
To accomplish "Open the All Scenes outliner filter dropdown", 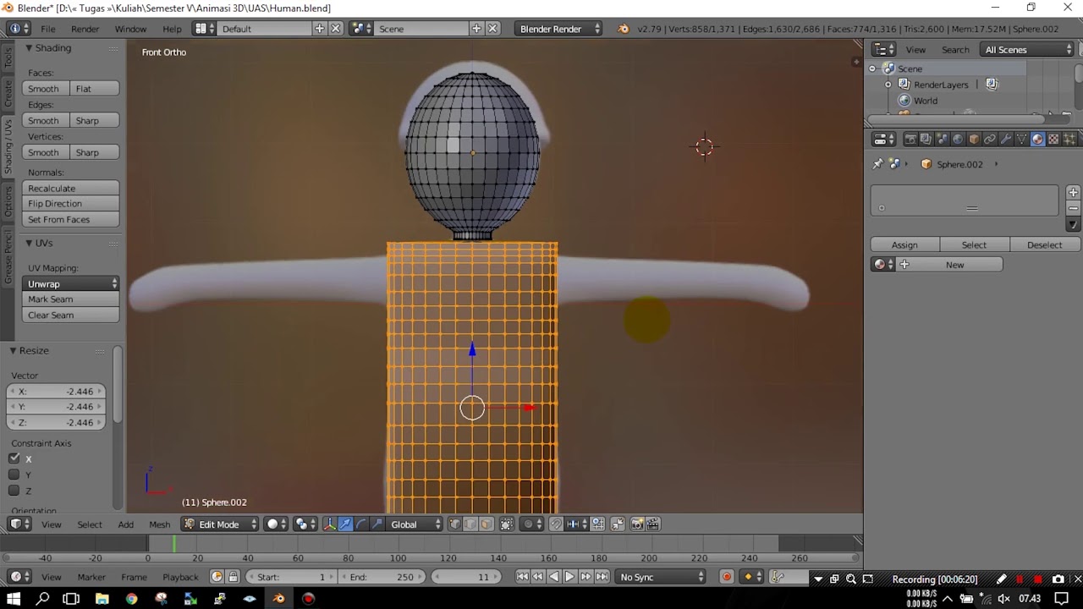I will 1028,50.
